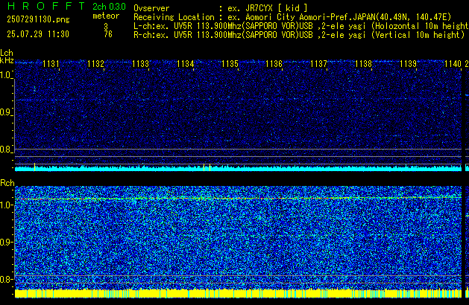Screen dimensions: 469x305
Task: Click the Rch channel label
Action: click(x=7, y=183)
